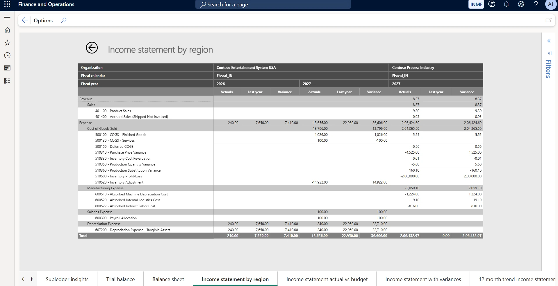This screenshot has width=558, height=286.
Task: Open the notifications bell
Action: (506, 4)
